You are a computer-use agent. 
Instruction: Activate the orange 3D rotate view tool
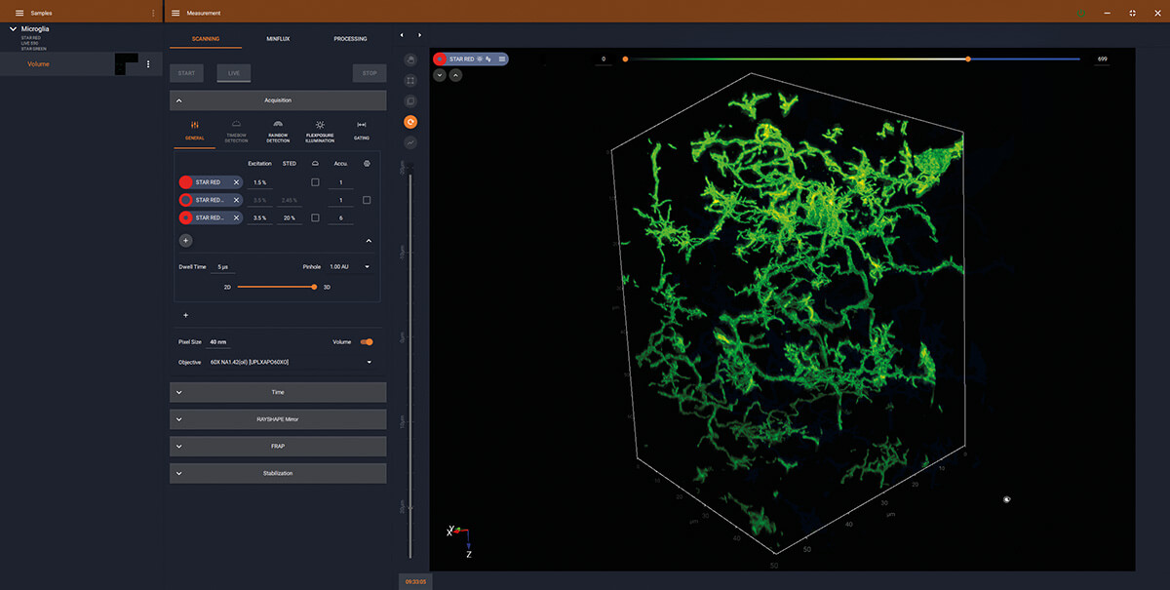(411, 122)
